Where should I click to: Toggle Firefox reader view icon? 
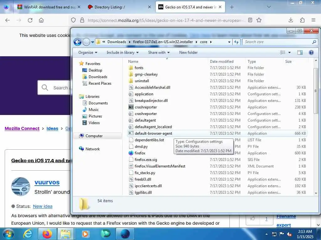[250, 20]
